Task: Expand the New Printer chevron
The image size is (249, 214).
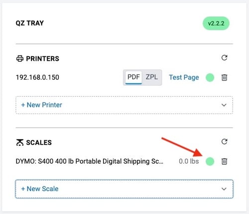Action: (x=224, y=105)
